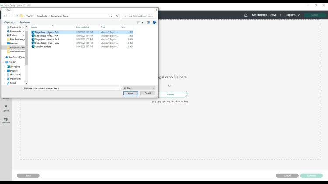Open the Upload panel in sidebar

click(x=6, y=108)
